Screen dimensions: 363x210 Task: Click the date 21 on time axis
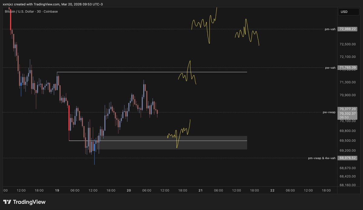[x=200, y=190]
